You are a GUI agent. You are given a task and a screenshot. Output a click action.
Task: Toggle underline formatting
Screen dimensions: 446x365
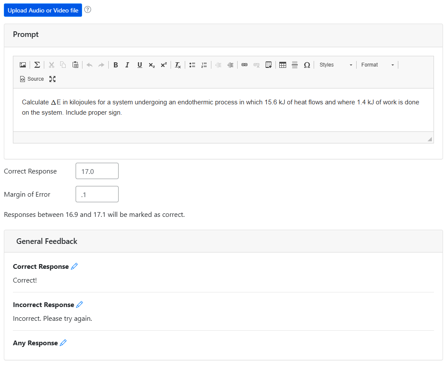140,65
